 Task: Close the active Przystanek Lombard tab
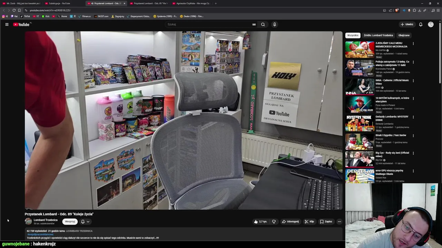(124, 3)
